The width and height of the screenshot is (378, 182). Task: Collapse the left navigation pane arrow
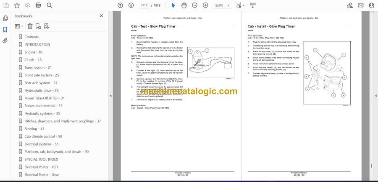pos(110,96)
